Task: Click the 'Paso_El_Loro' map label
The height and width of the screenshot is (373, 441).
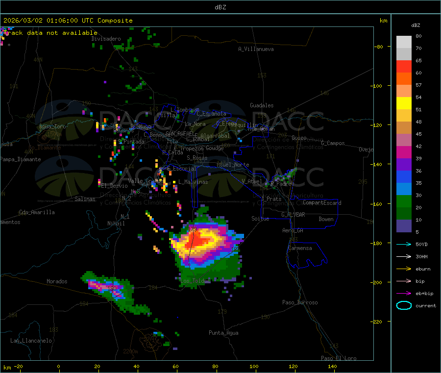Action: coord(339,358)
